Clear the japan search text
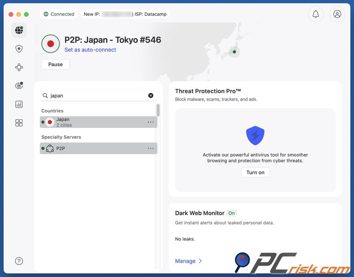 coord(151,96)
